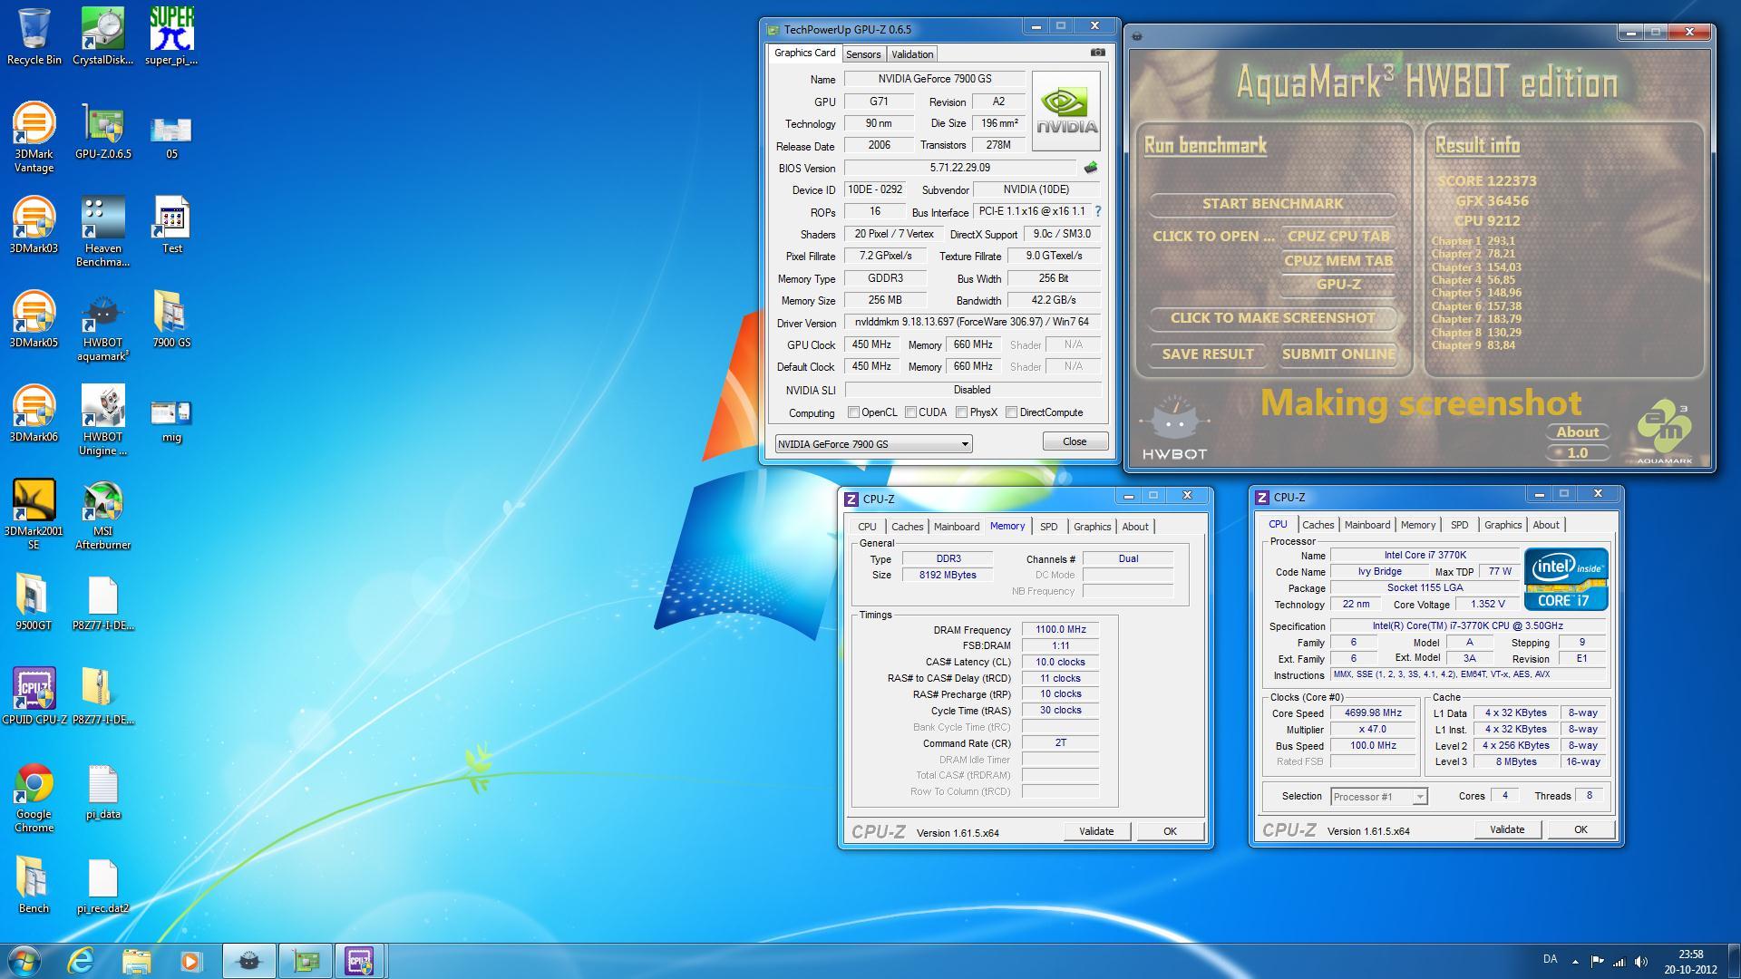Screen dimensions: 1741x979
Task: Click the BIOS version save chip icon
Action: tap(1091, 168)
